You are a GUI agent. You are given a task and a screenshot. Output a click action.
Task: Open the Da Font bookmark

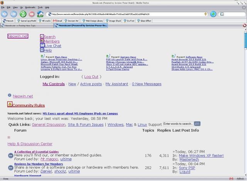pyautogui.click(x=129, y=21)
